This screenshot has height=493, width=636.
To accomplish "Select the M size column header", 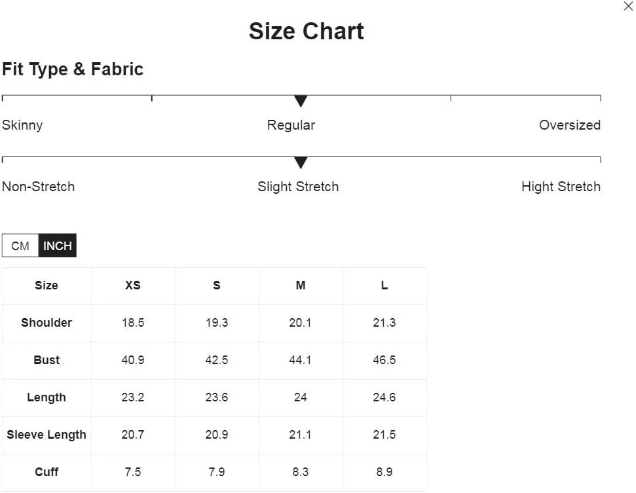I will point(301,285).
